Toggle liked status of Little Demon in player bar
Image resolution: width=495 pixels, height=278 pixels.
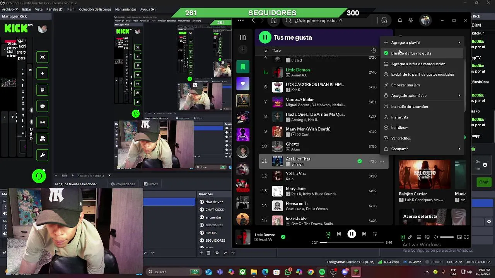pyautogui.click(x=283, y=237)
